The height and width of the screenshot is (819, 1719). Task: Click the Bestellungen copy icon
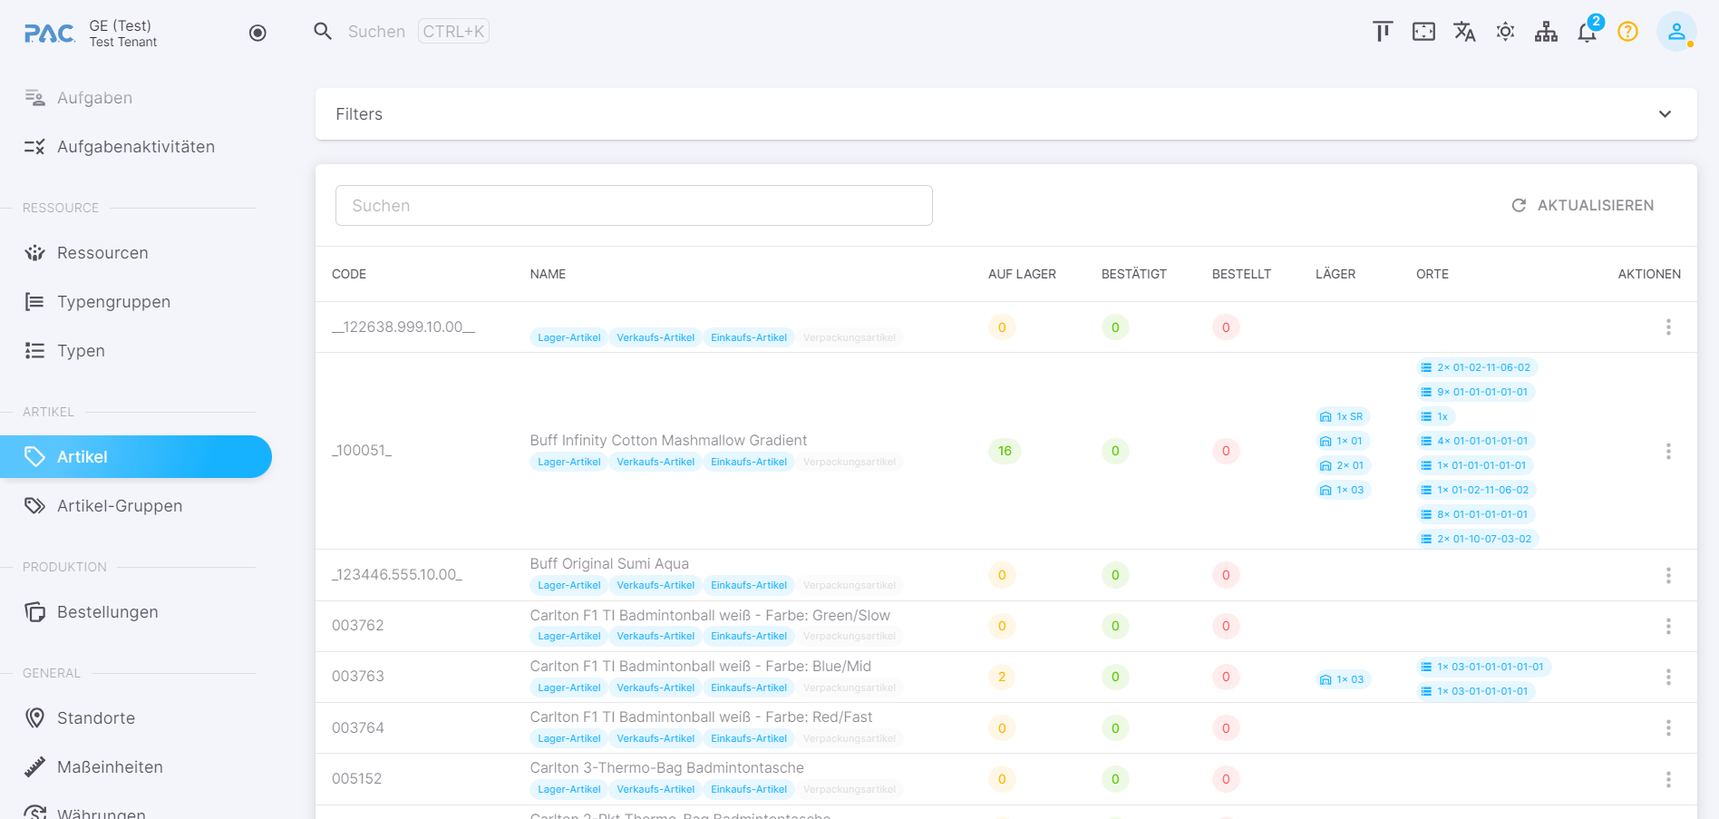34,612
